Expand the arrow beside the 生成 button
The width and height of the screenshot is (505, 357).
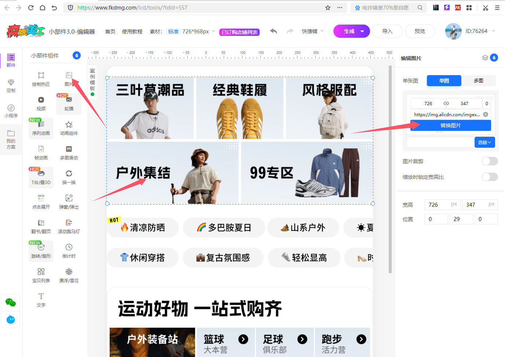pyautogui.click(x=362, y=31)
